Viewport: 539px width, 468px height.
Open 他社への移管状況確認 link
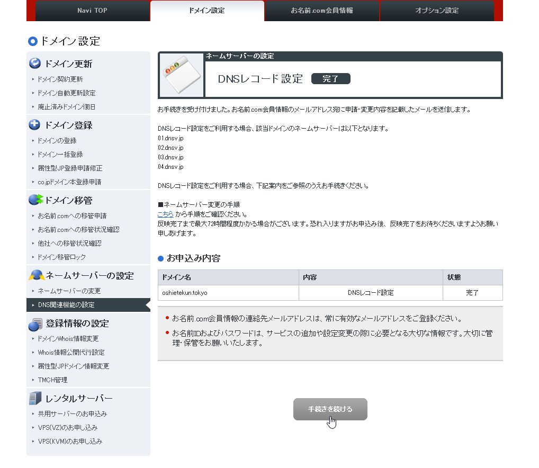(69, 244)
